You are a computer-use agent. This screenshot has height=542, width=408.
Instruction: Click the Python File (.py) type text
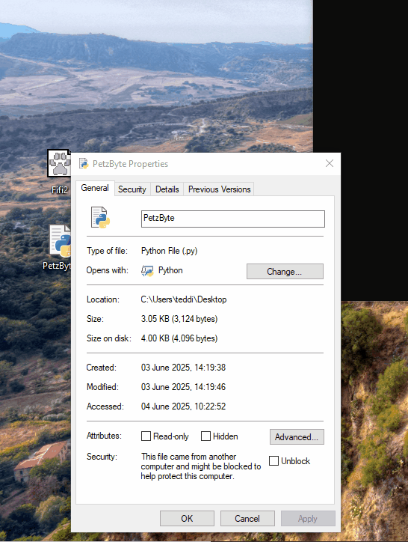coord(169,251)
